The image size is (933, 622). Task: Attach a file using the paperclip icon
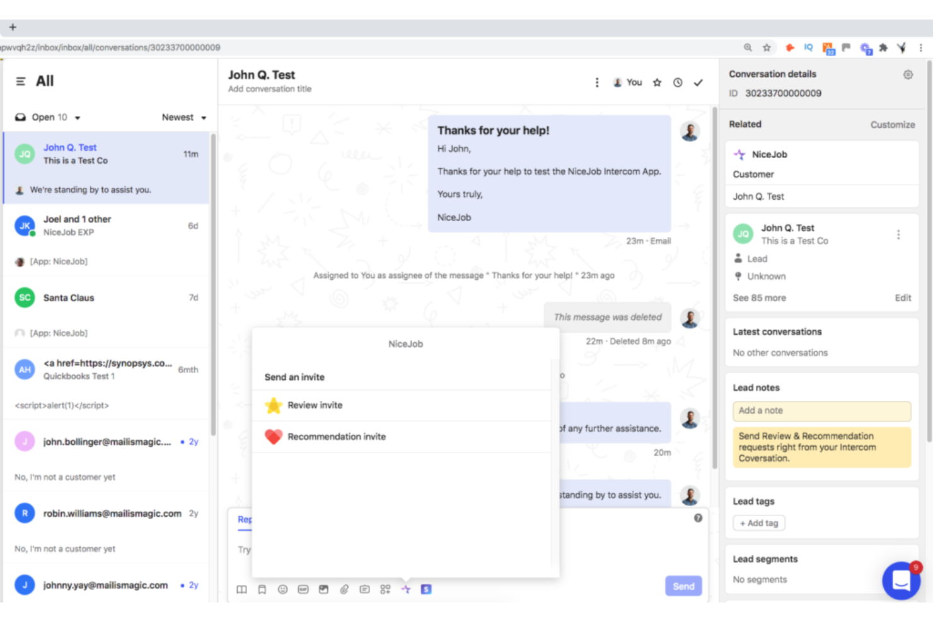point(344,589)
